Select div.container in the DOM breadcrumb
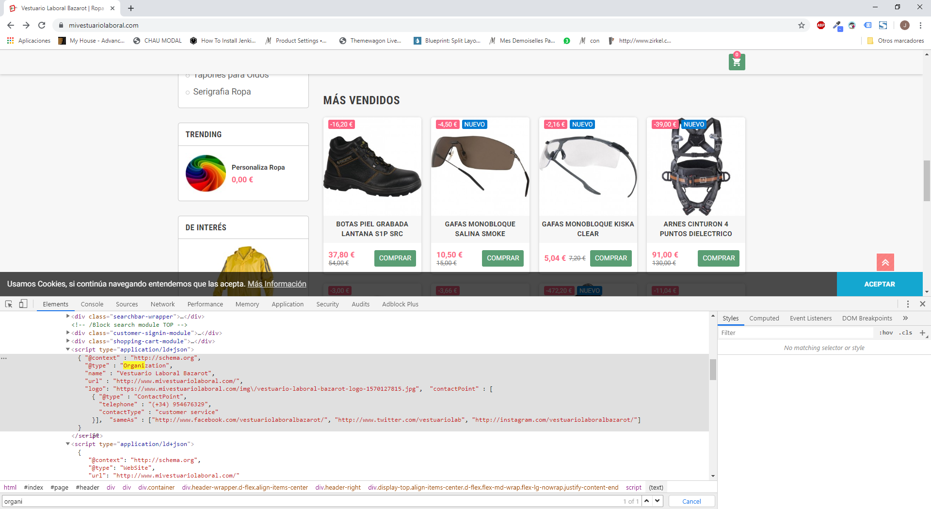This screenshot has width=931, height=509. coord(156,487)
